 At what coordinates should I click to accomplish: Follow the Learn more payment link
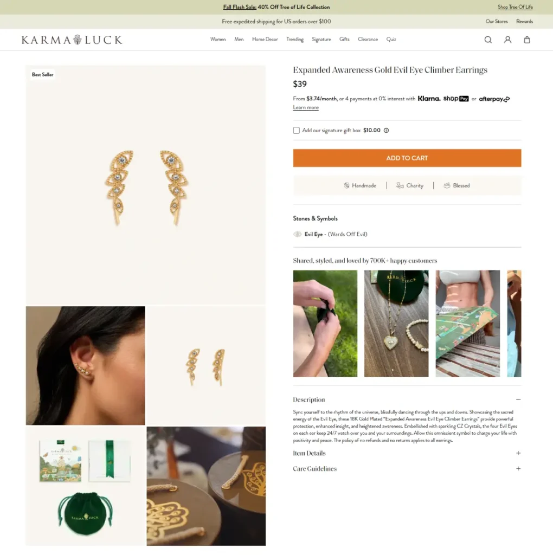point(306,108)
